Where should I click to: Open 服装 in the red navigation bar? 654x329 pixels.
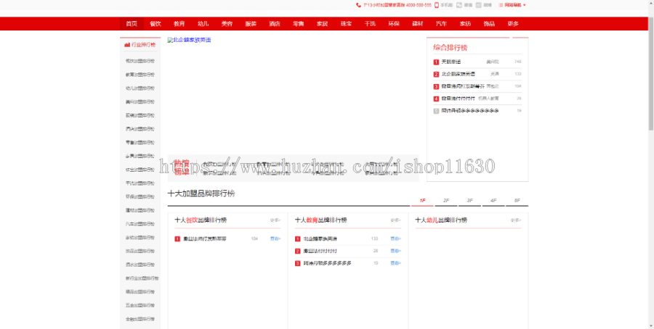tap(251, 24)
